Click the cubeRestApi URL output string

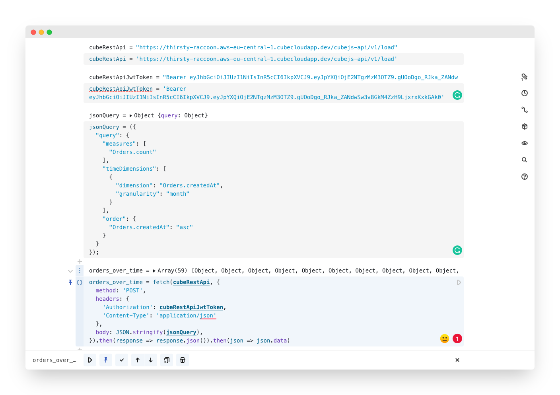point(266,47)
